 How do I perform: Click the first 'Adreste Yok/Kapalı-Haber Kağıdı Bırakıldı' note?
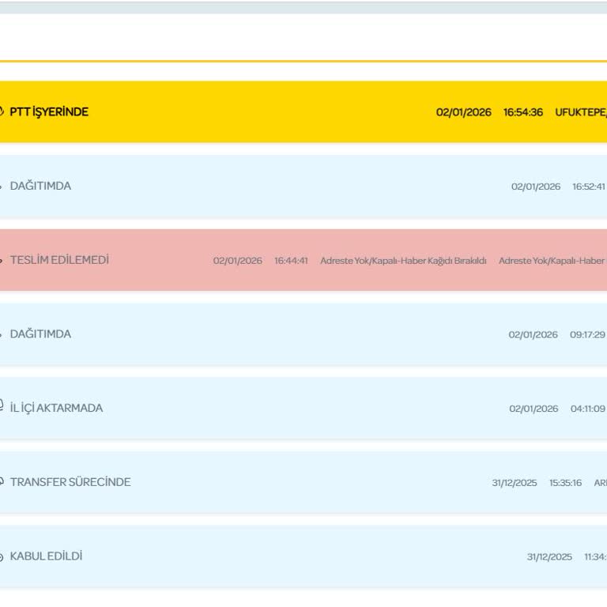pos(403,261)
